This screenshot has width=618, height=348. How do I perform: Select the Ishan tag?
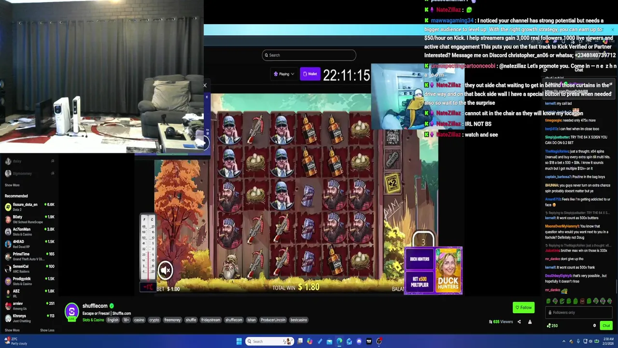[x=252, y=320]
